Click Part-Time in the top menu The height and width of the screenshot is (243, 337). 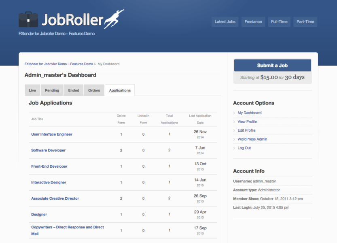click(x=305, y=22)
